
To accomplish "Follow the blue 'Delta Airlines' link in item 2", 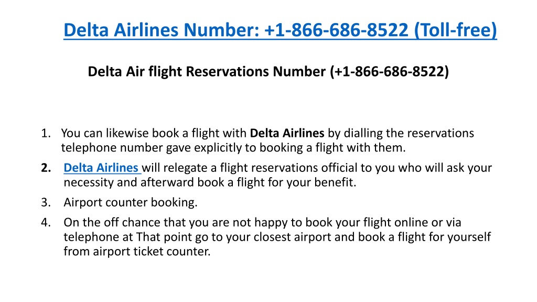I will point(102,168).
